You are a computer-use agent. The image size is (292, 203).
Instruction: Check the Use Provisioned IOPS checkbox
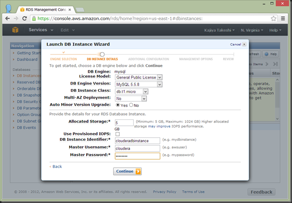point(117,134)
